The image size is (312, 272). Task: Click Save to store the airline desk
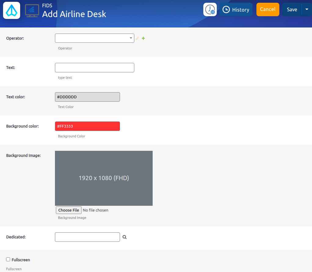pos(292,9)
